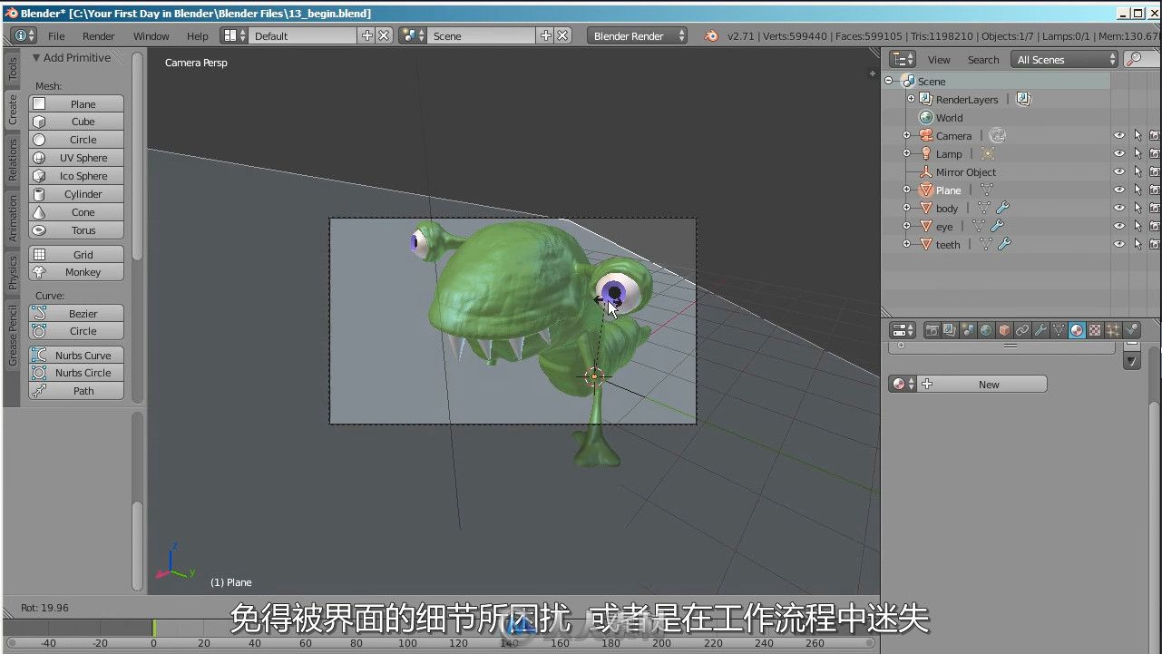Open the Physics properties tab icon
Viewport: 1162px width, 654px height.
tap(1131, 331)
